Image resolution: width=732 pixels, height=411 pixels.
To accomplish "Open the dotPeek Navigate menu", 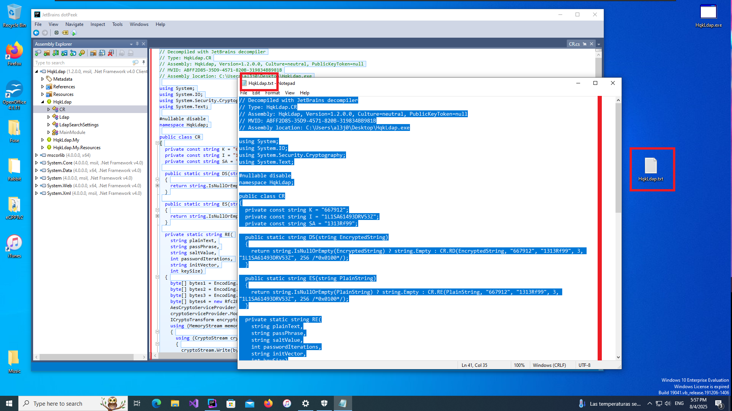I will coord(74,24).
